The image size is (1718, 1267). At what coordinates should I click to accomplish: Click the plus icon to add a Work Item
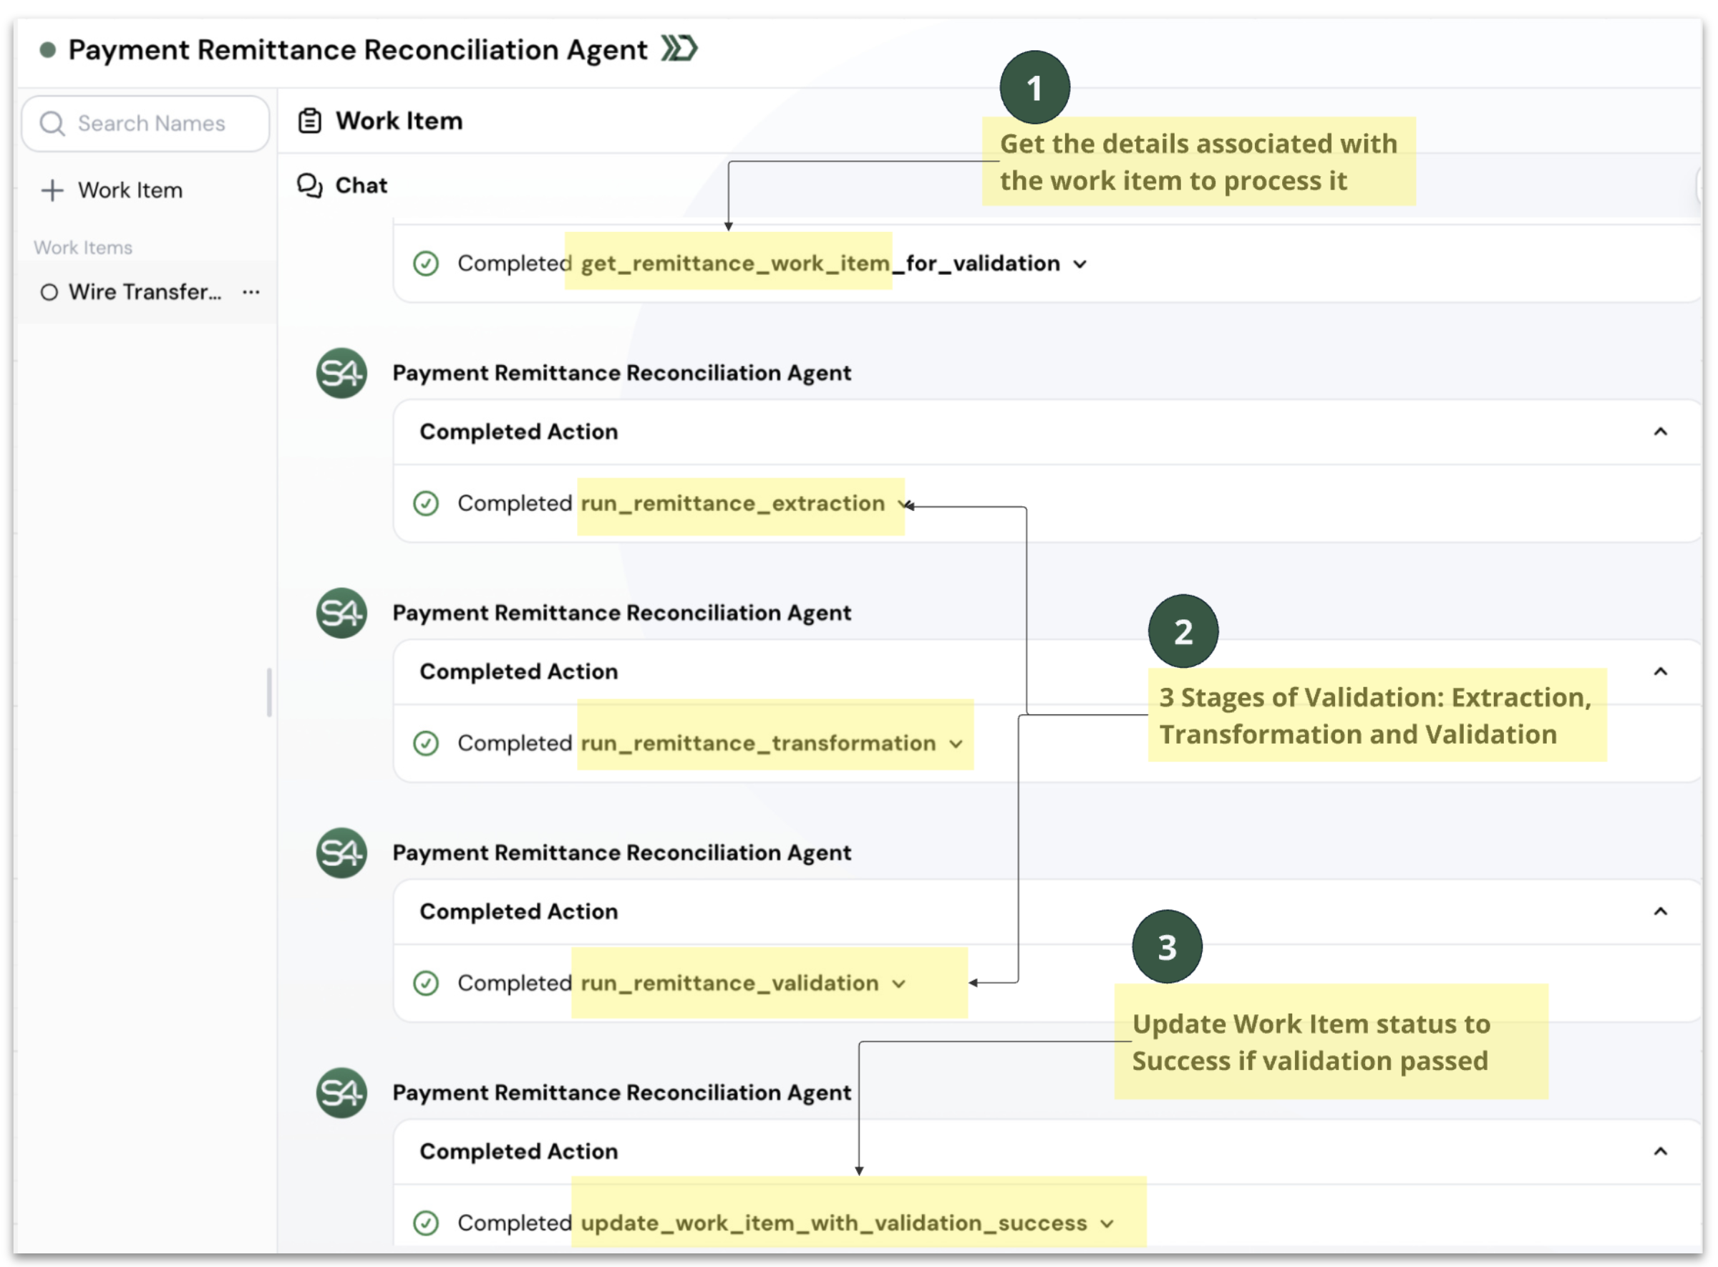pos(52,190)
